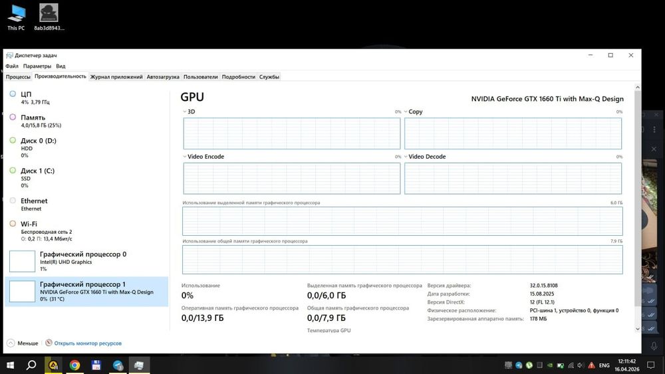665x374 pixels.
Task: Click the dedicated GPU memory usage graph
Action: [402, 221]
